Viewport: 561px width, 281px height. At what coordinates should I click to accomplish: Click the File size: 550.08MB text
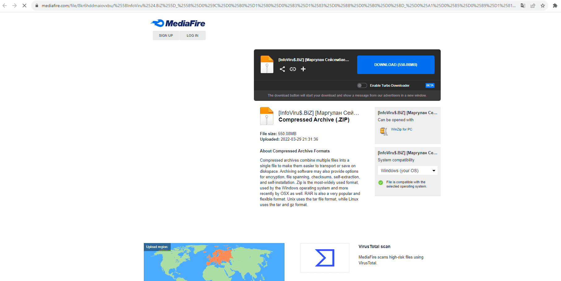[x=278, y=134]
